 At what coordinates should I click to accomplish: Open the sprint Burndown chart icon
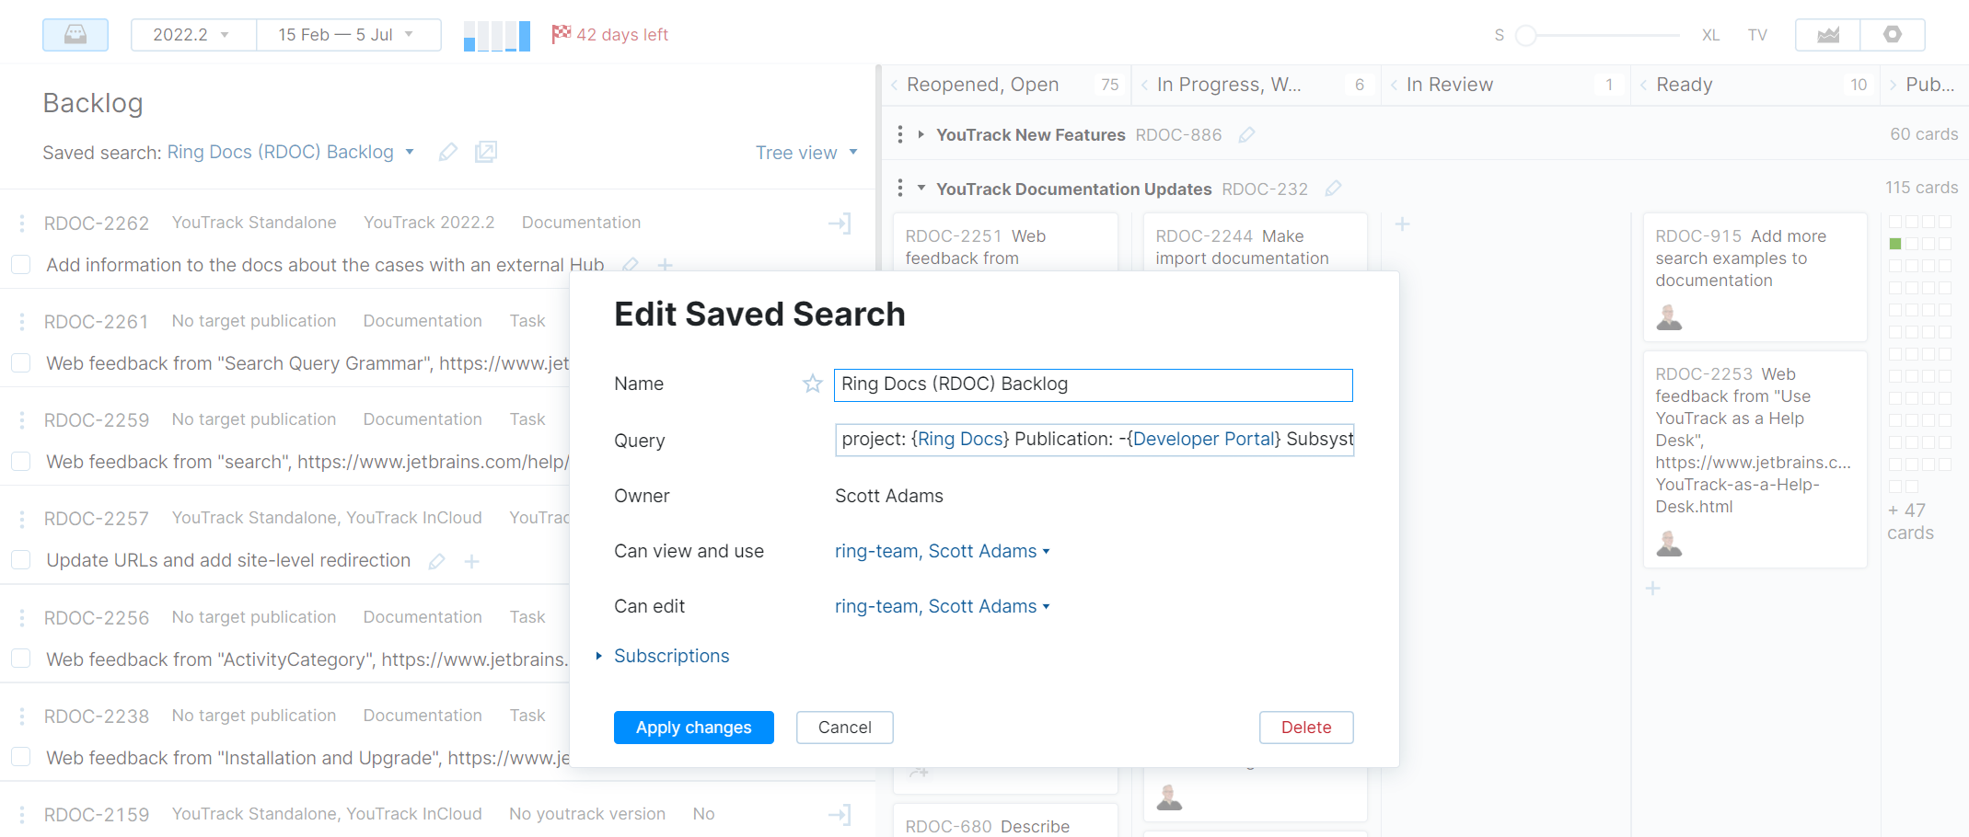tap(1827, 34)
